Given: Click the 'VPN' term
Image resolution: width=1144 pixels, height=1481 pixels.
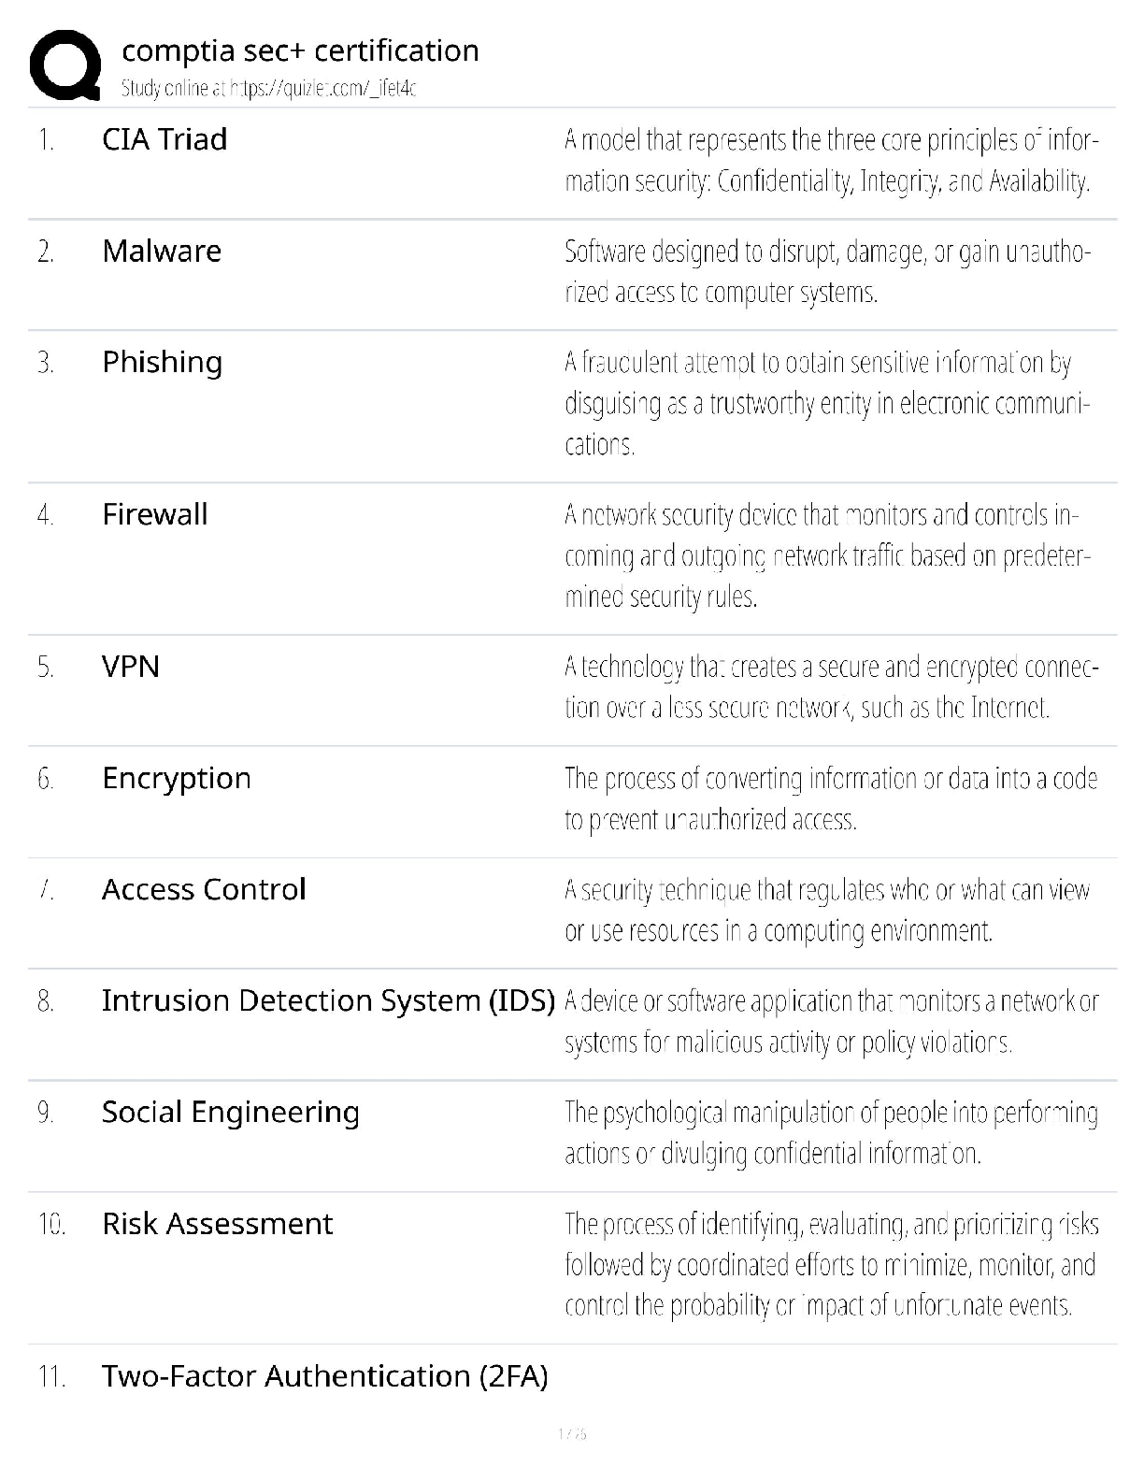Looking at the screenshot, I should 131,667.
